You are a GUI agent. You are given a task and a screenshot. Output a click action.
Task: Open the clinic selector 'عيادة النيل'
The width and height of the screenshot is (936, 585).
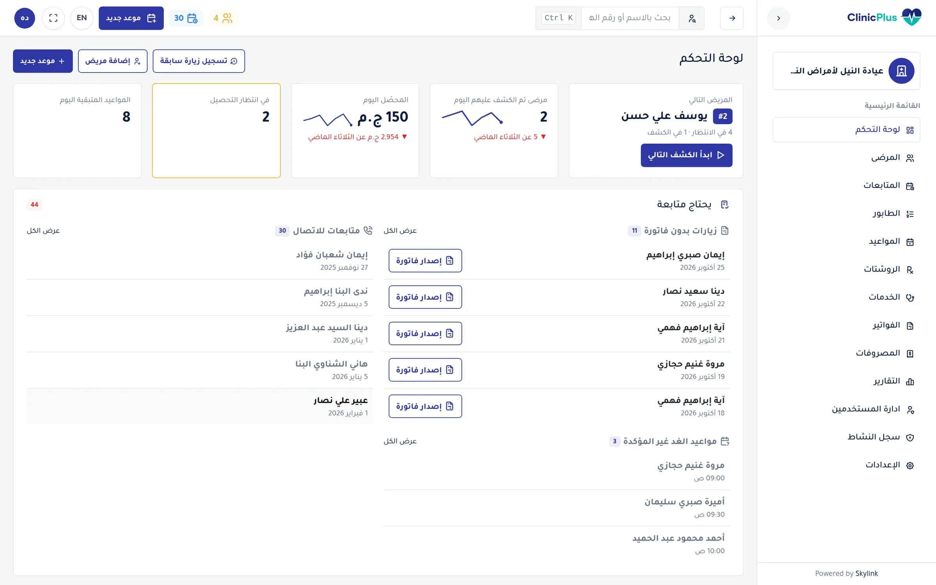pyautogui.click(x=846, y=71)
